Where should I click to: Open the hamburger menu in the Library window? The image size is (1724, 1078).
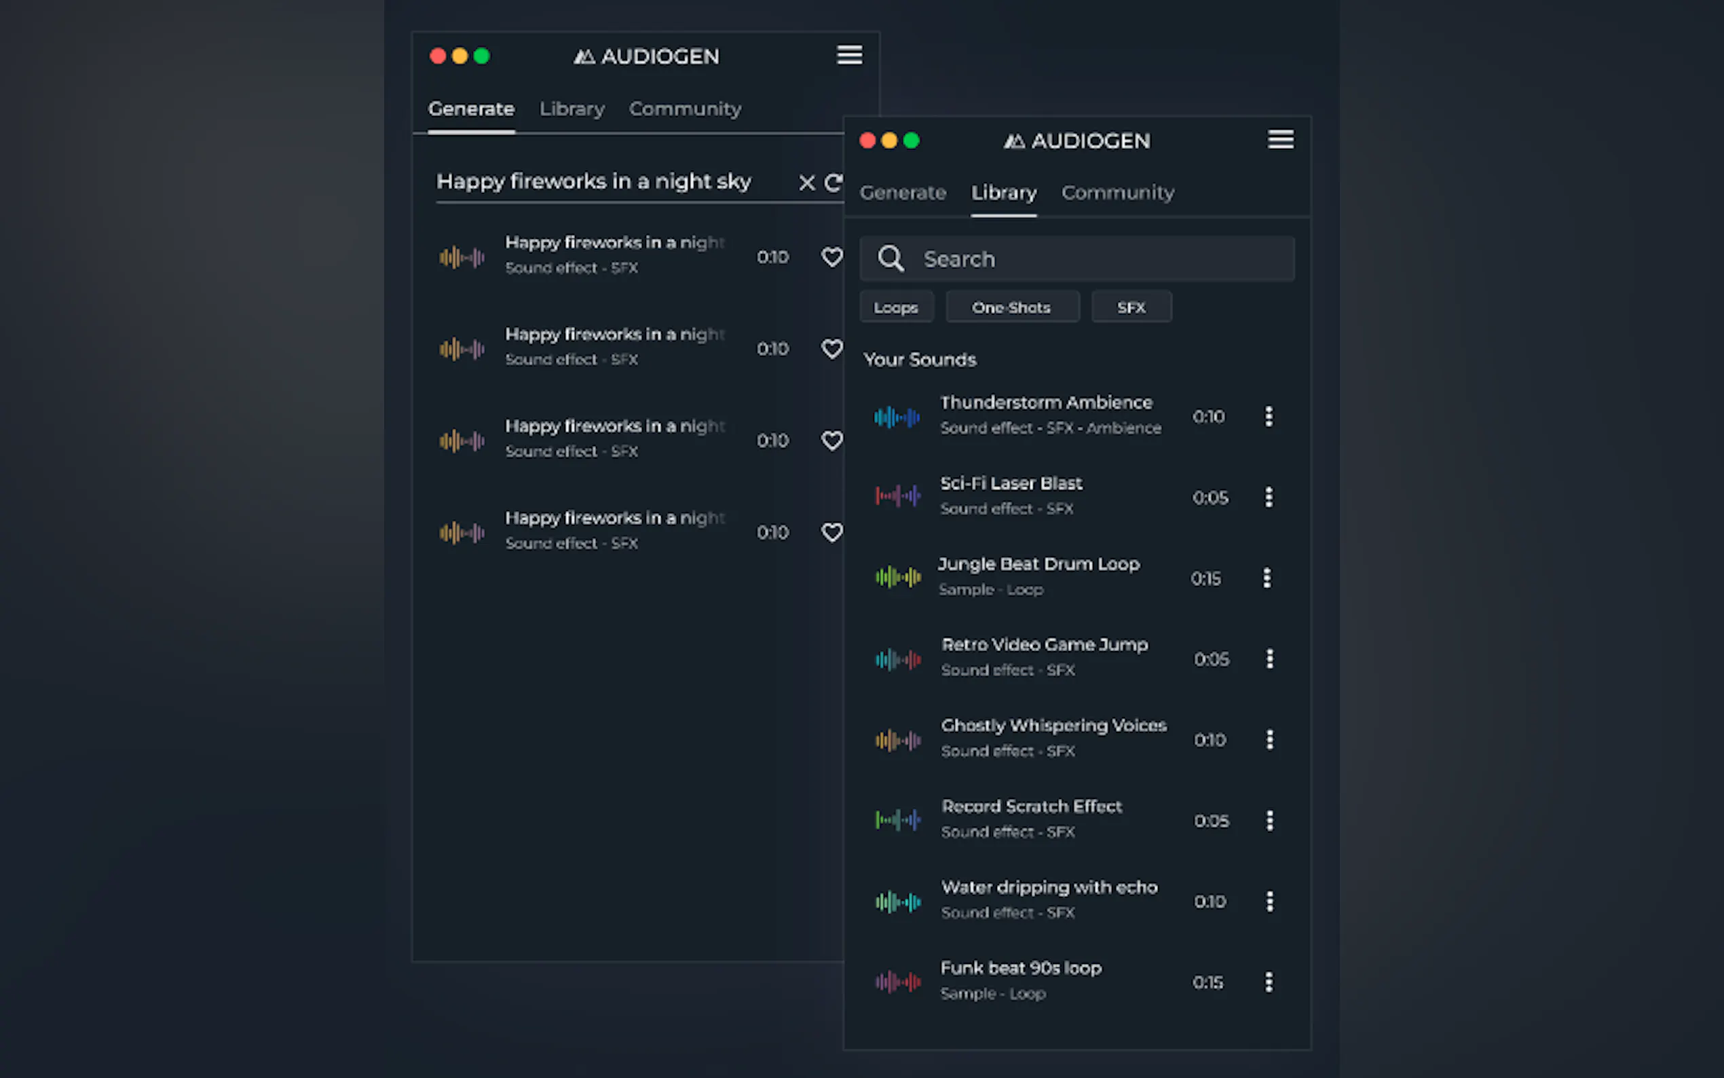click(1280, 140)
